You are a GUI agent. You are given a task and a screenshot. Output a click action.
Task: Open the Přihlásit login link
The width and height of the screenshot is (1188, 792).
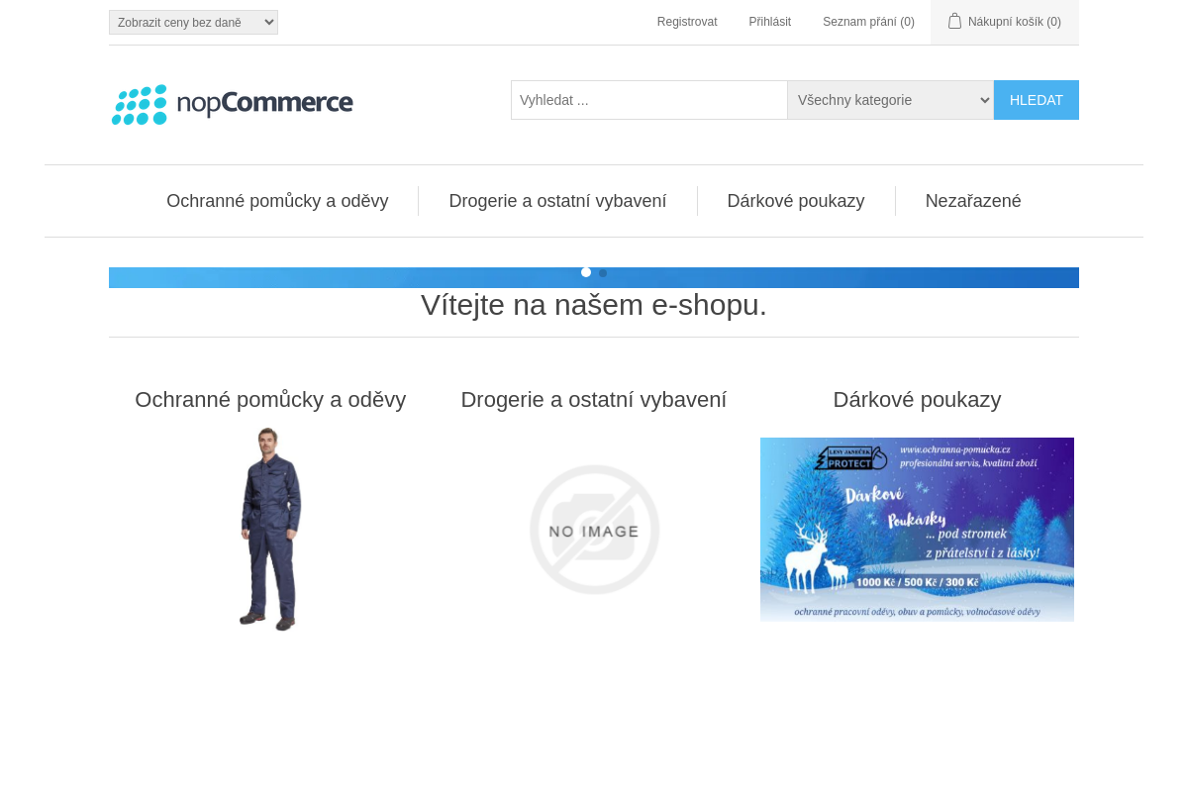click(x=770, y=22)
